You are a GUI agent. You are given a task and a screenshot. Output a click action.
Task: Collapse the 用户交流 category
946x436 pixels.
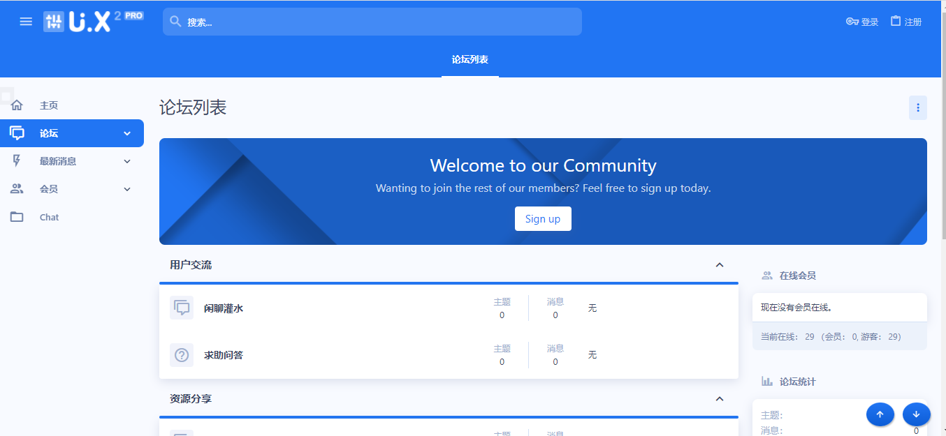point(720,265)
